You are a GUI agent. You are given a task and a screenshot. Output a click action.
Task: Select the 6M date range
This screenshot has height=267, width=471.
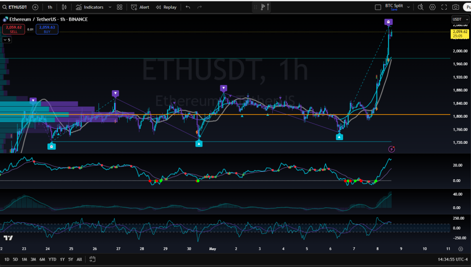tap(42, 259)
